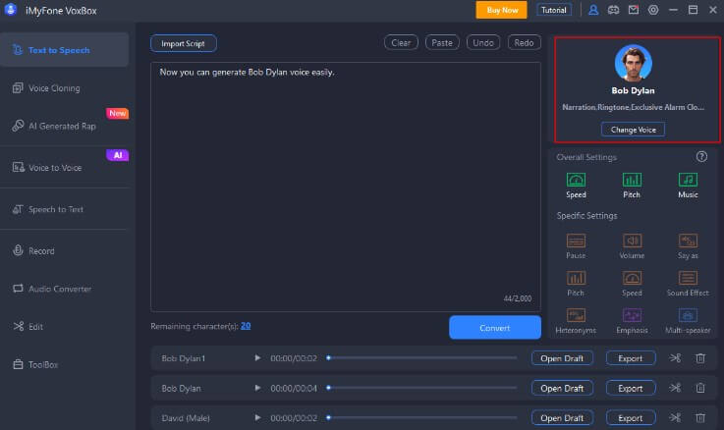
Task: Seek in the Bob Dylan1 progress slider
Action: pos(422,358)
